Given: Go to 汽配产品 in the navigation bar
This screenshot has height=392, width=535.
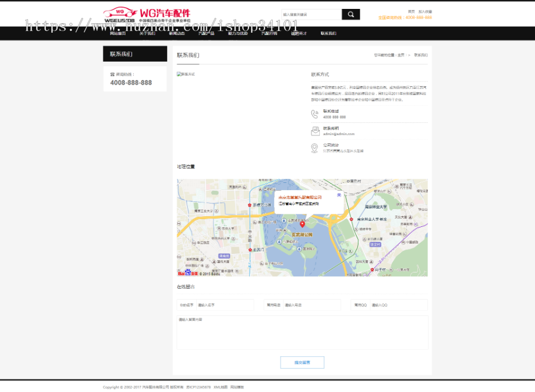Looking at the screenshot, I should [x=206, y=34].
